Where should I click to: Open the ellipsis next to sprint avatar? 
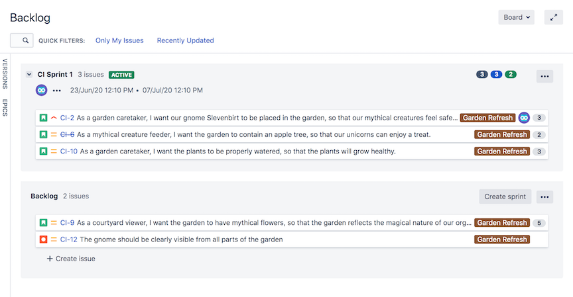pos(56,91)
